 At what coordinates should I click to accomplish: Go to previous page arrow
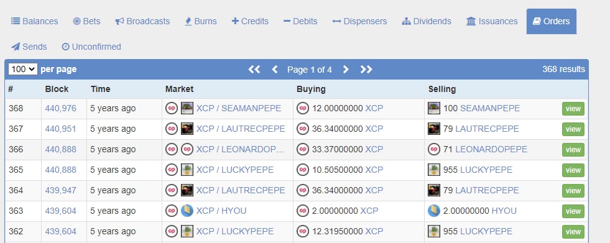(275, 69)
